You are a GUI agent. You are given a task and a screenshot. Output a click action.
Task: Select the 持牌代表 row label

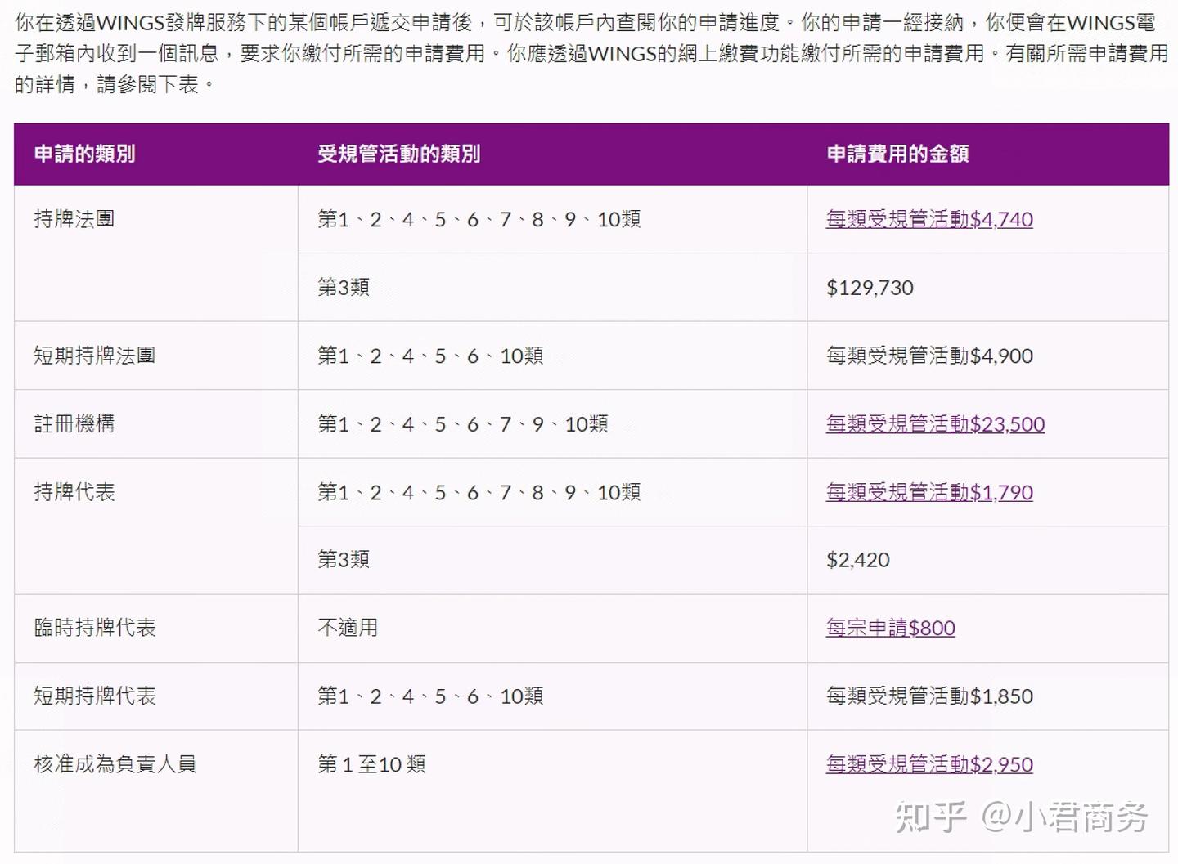pyautogui.click(x=74, y=492)
